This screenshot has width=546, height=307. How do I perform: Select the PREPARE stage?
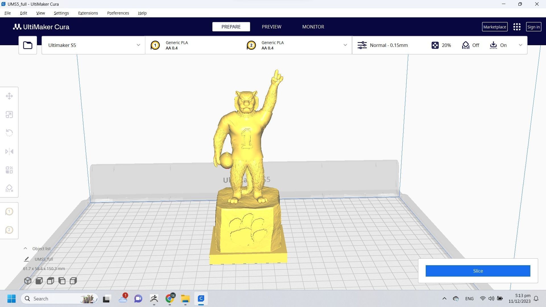pos(231,27)
